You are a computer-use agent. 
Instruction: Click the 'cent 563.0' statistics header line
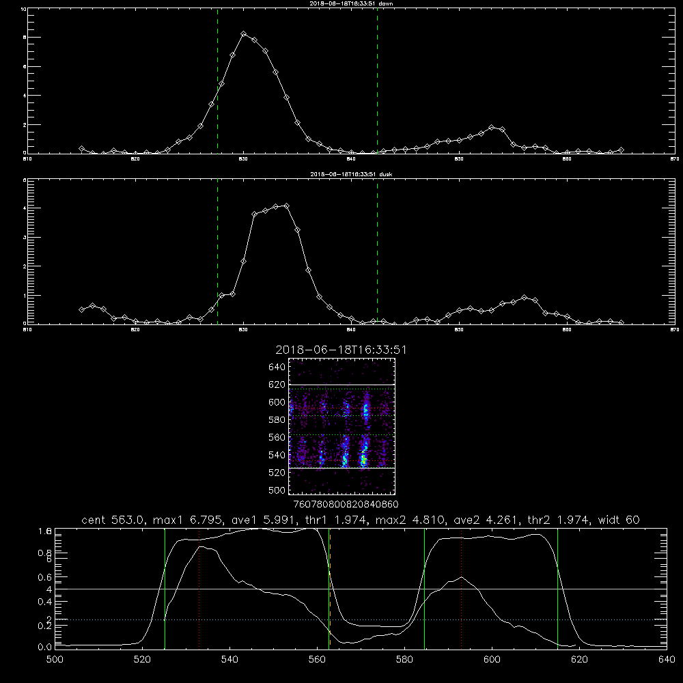tap(360, 520)
